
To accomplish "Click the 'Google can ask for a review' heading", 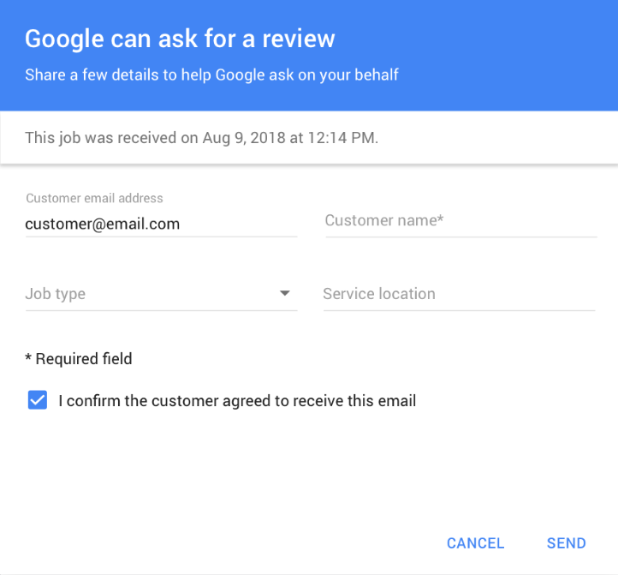I will 180,39.
